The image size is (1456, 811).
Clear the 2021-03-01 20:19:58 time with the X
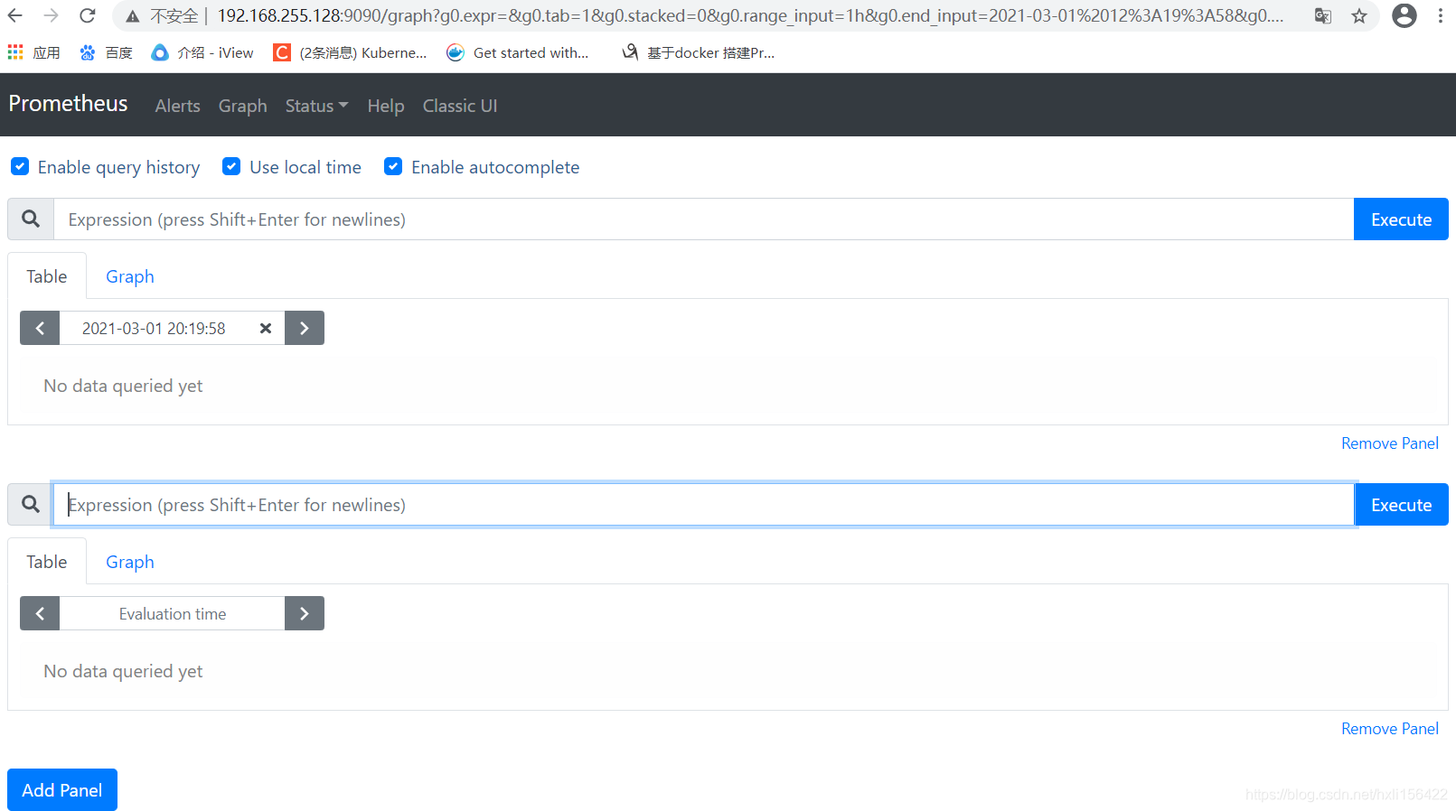[x=266, y=328]
